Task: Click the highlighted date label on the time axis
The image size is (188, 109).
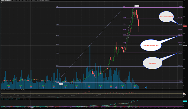Action: (x=32, y=107)
